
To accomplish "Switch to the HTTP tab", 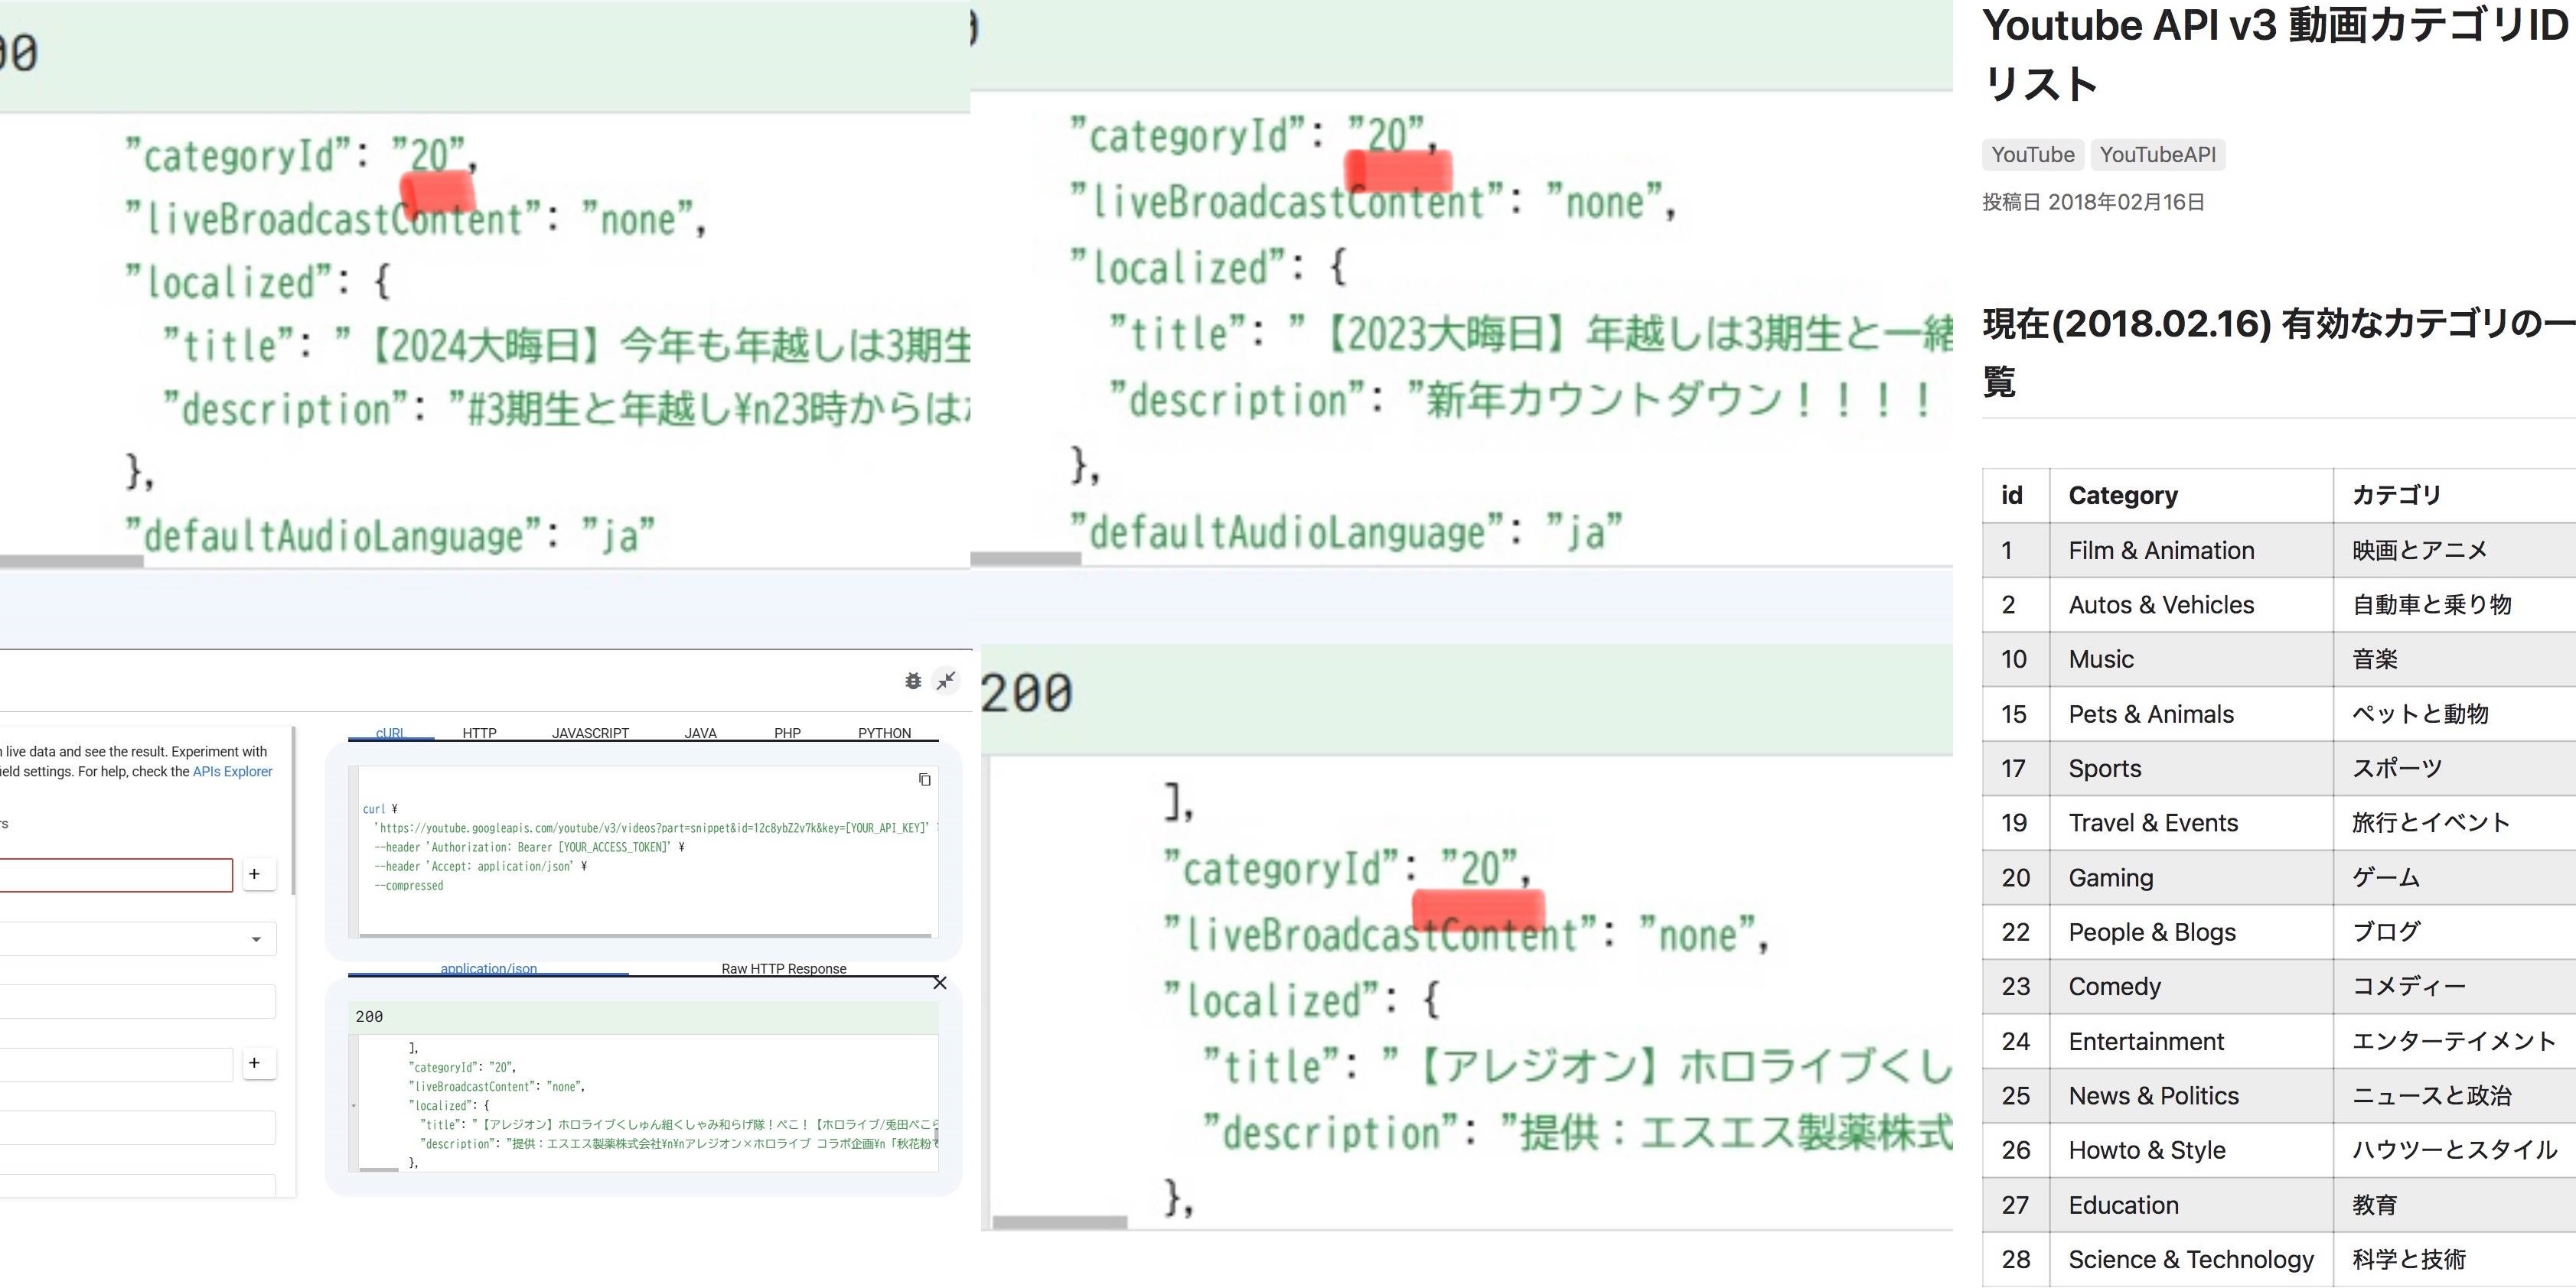I will coord(479,733).
